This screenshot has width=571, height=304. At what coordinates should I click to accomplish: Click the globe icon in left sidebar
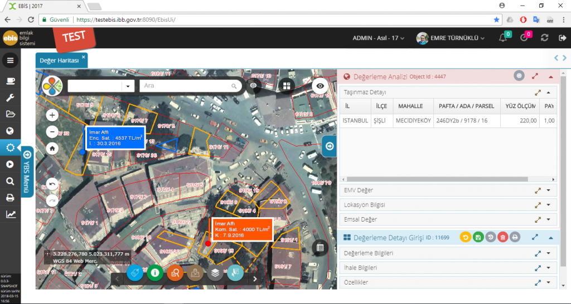click(10, 131)
